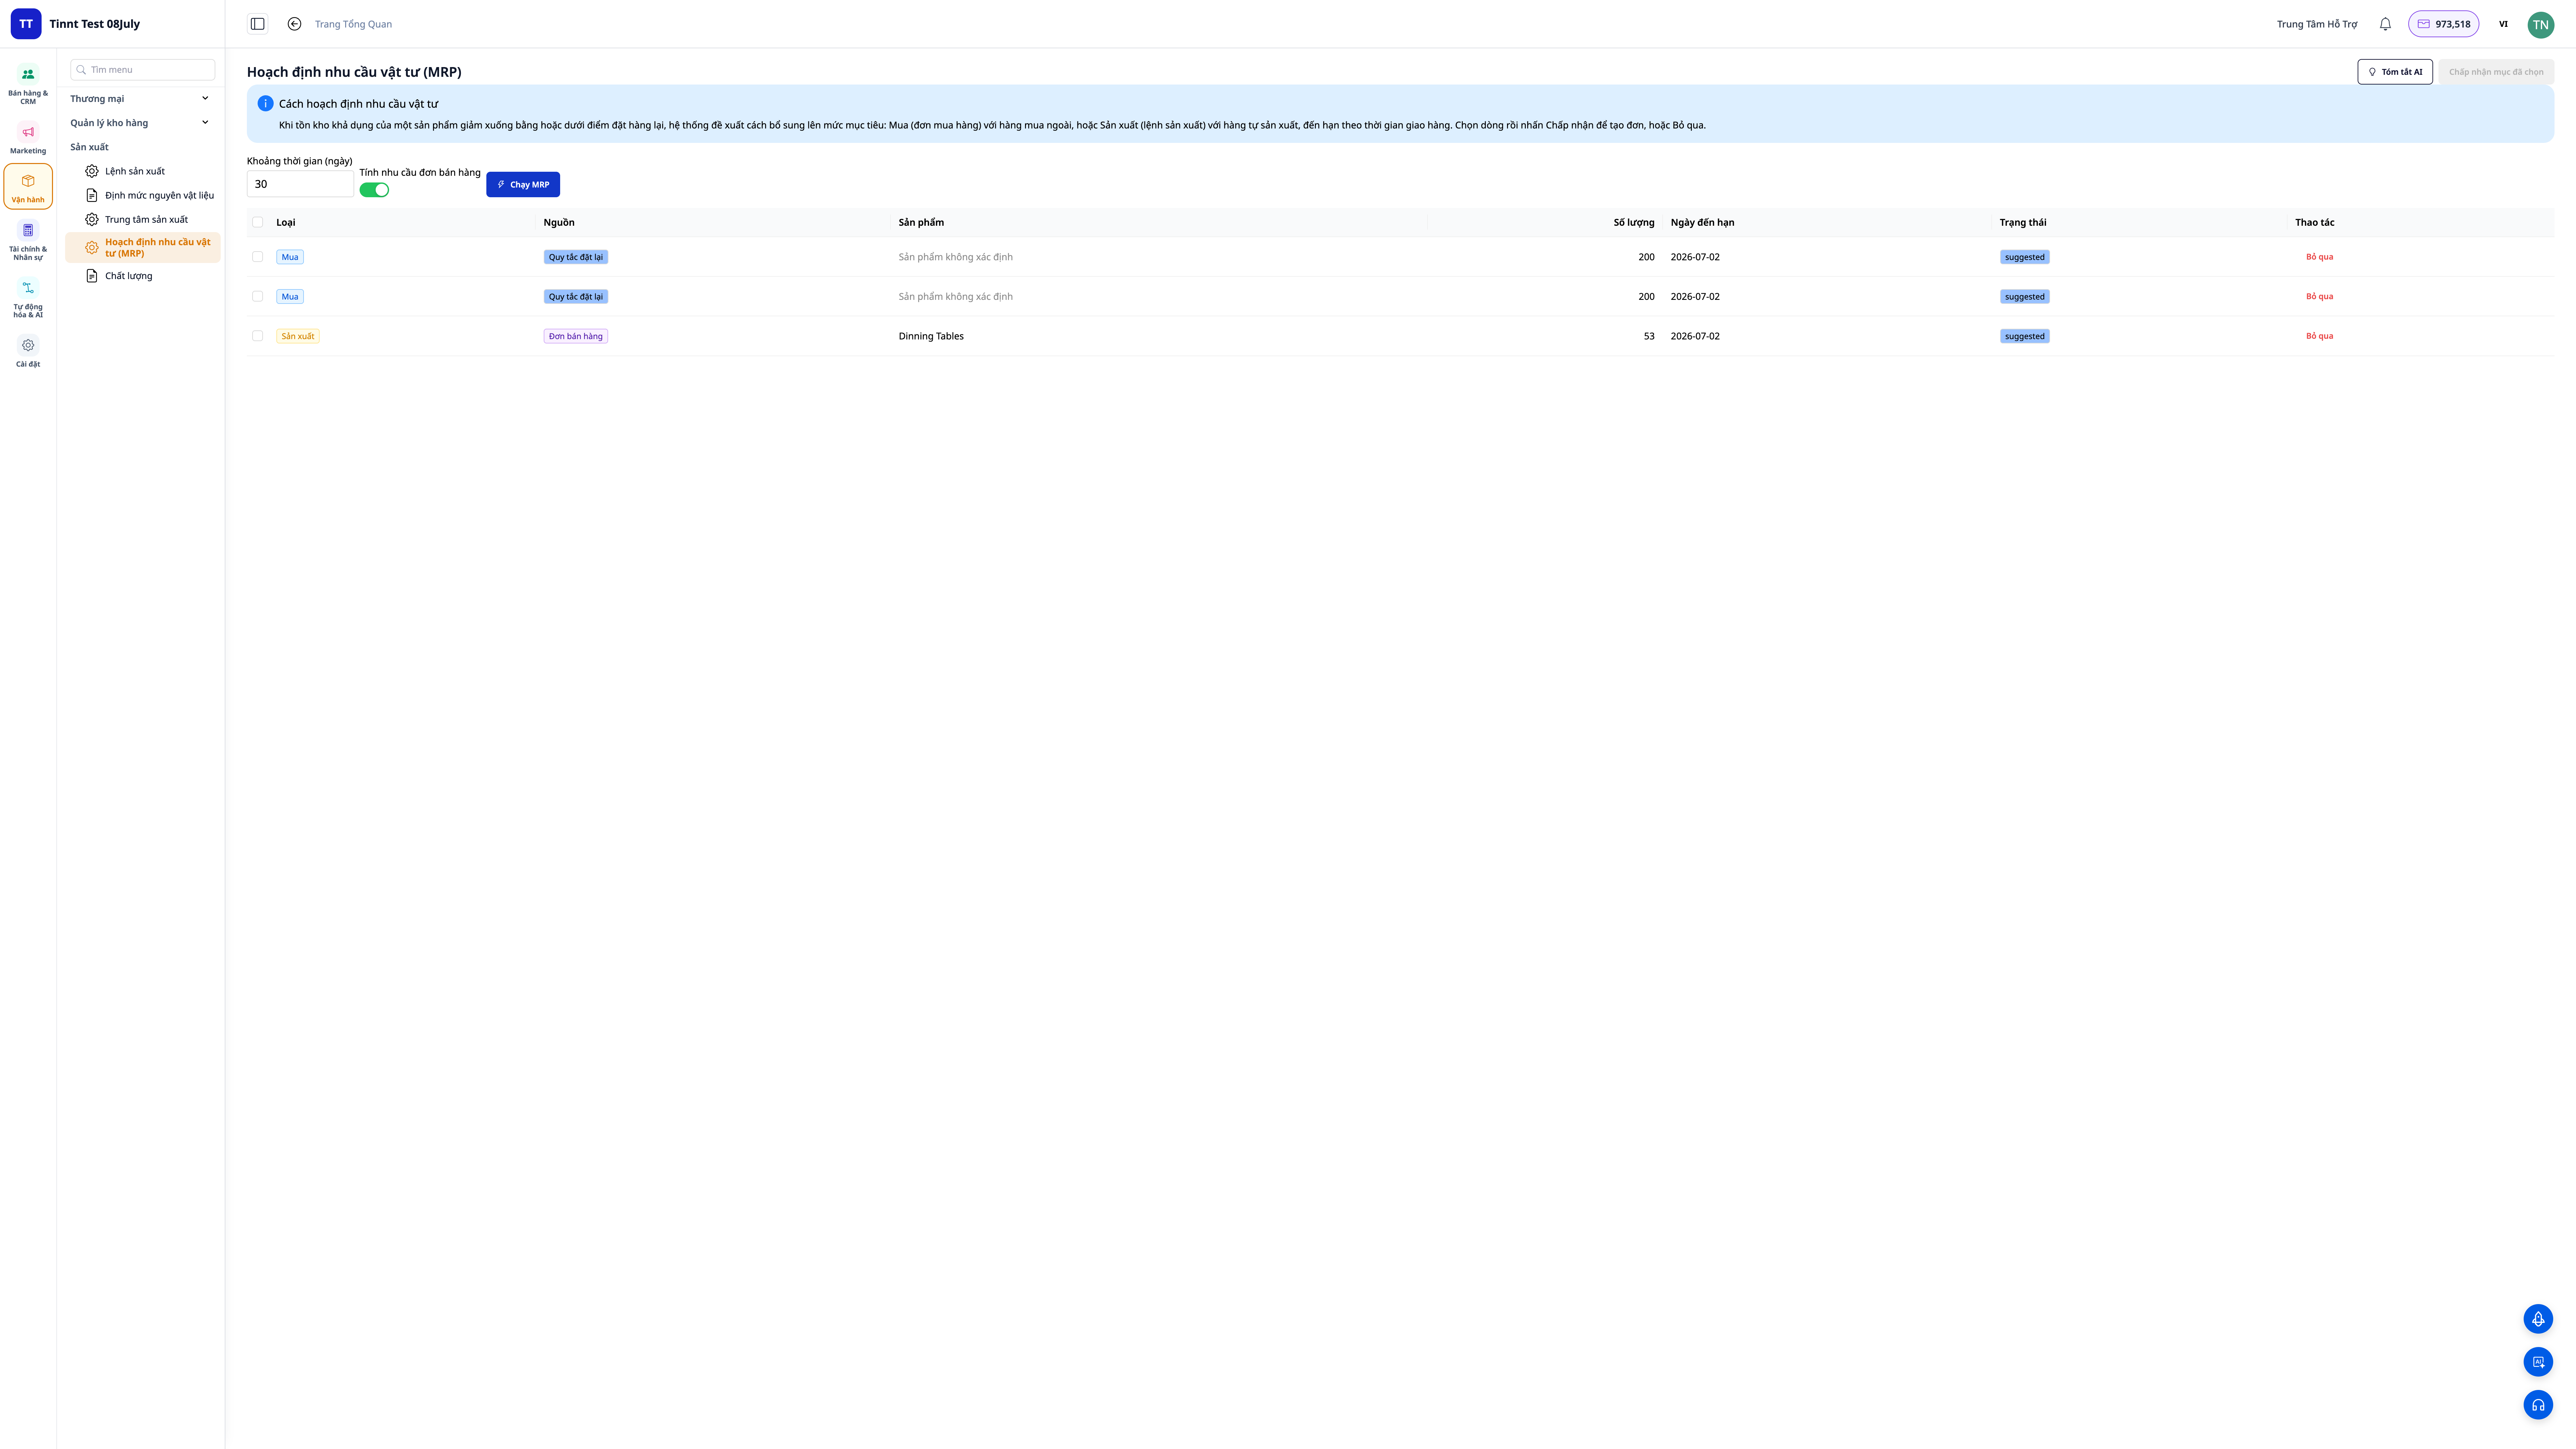Click quantity 53 cell
This screenshot has height=1449, width=2576.
click(1649, 336)
